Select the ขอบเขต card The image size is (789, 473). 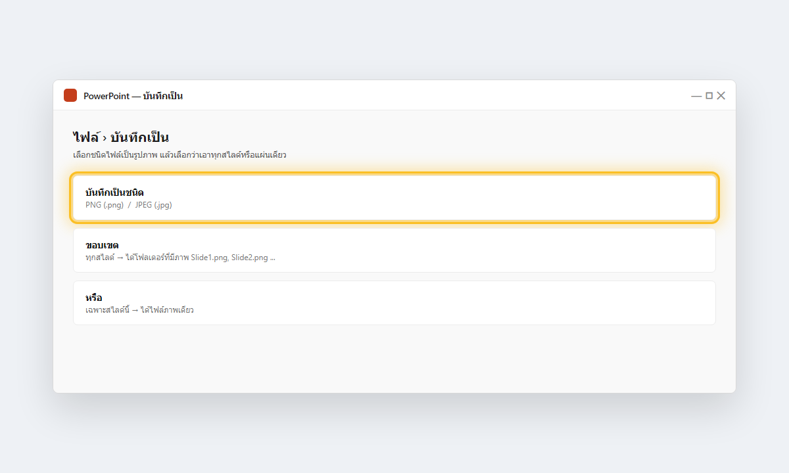394,250
